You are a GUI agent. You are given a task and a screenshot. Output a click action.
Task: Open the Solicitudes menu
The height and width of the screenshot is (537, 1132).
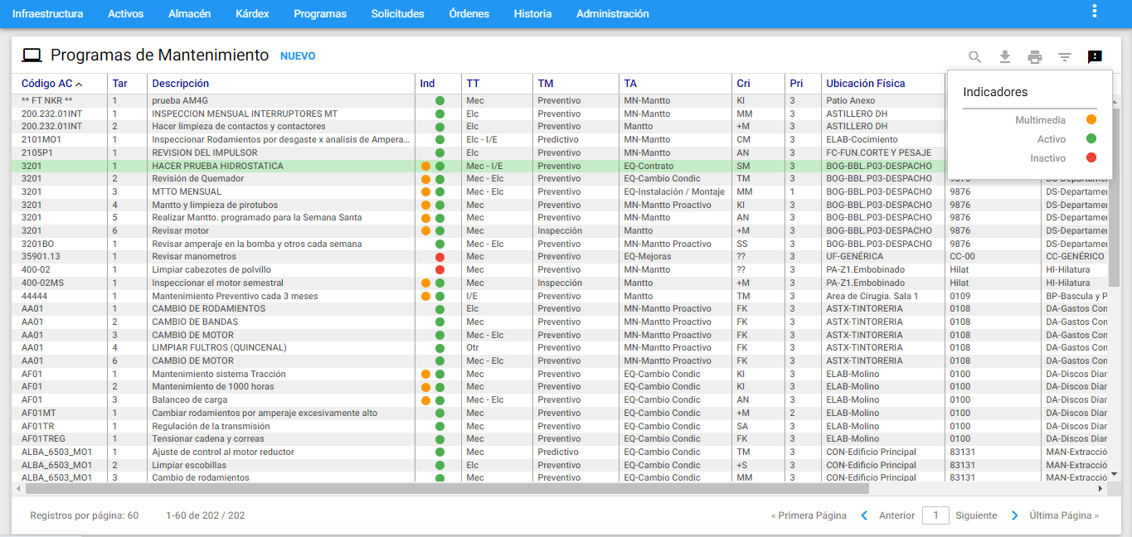click(398, 14)
